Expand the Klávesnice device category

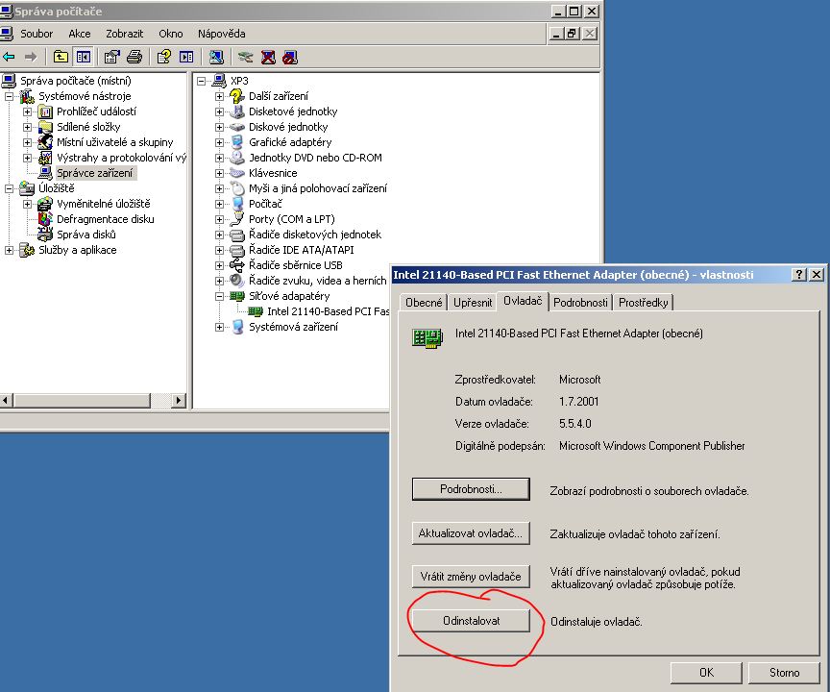219,173
